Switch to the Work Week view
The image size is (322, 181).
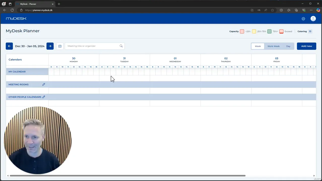coord(273,46)
